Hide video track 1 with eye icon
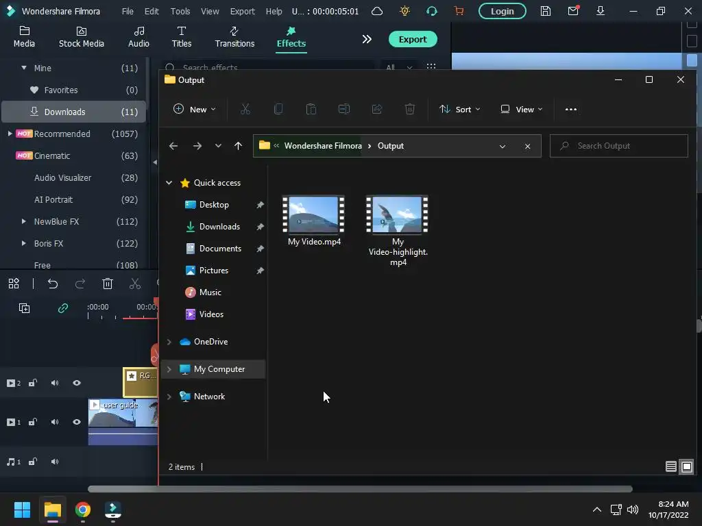 pos(77,422)
